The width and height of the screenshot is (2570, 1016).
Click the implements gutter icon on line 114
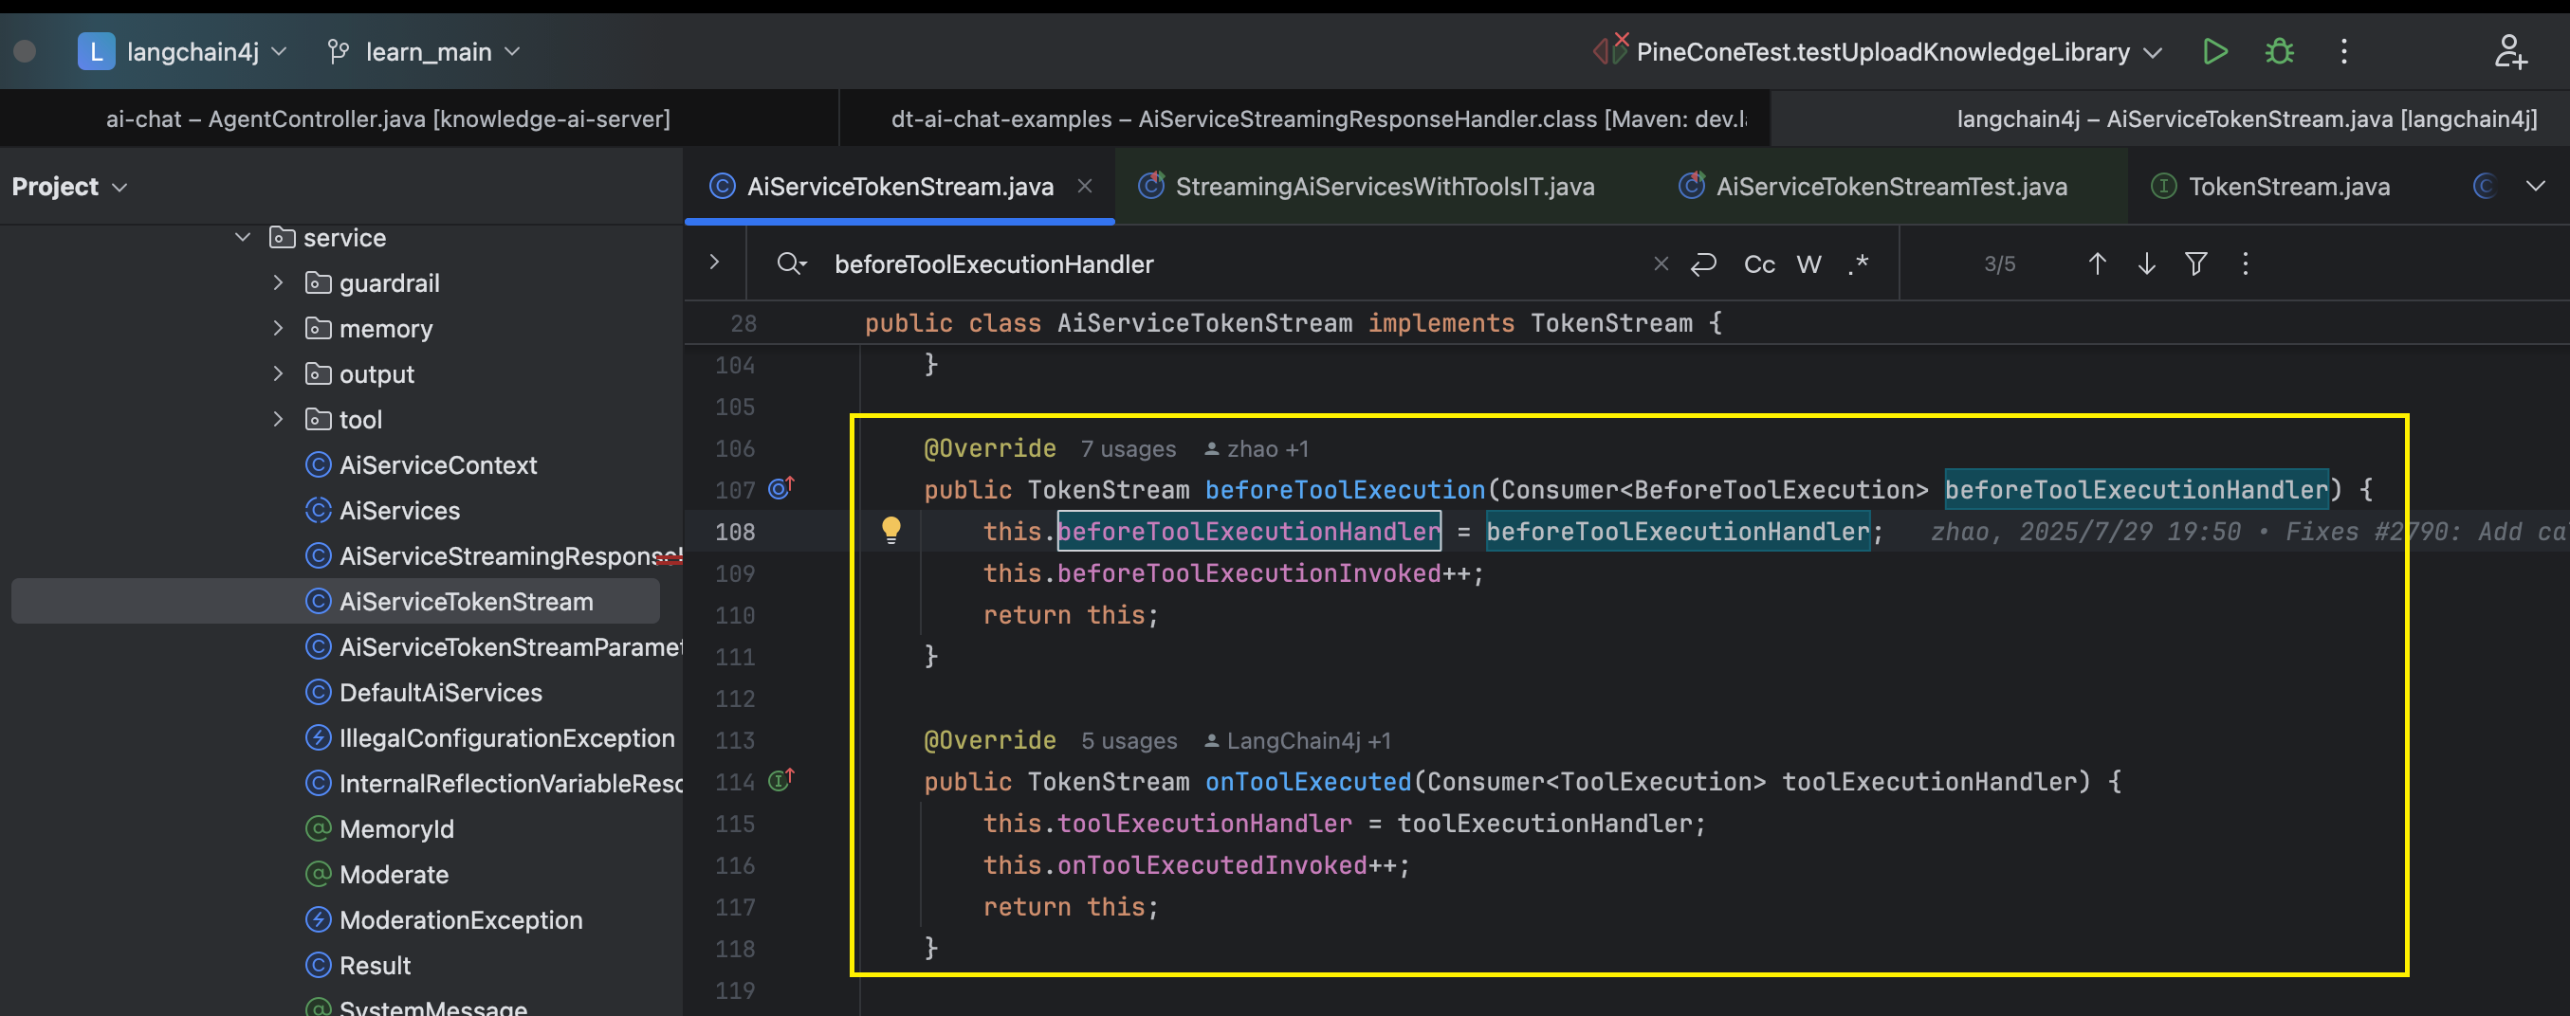[x=780, y=781]
